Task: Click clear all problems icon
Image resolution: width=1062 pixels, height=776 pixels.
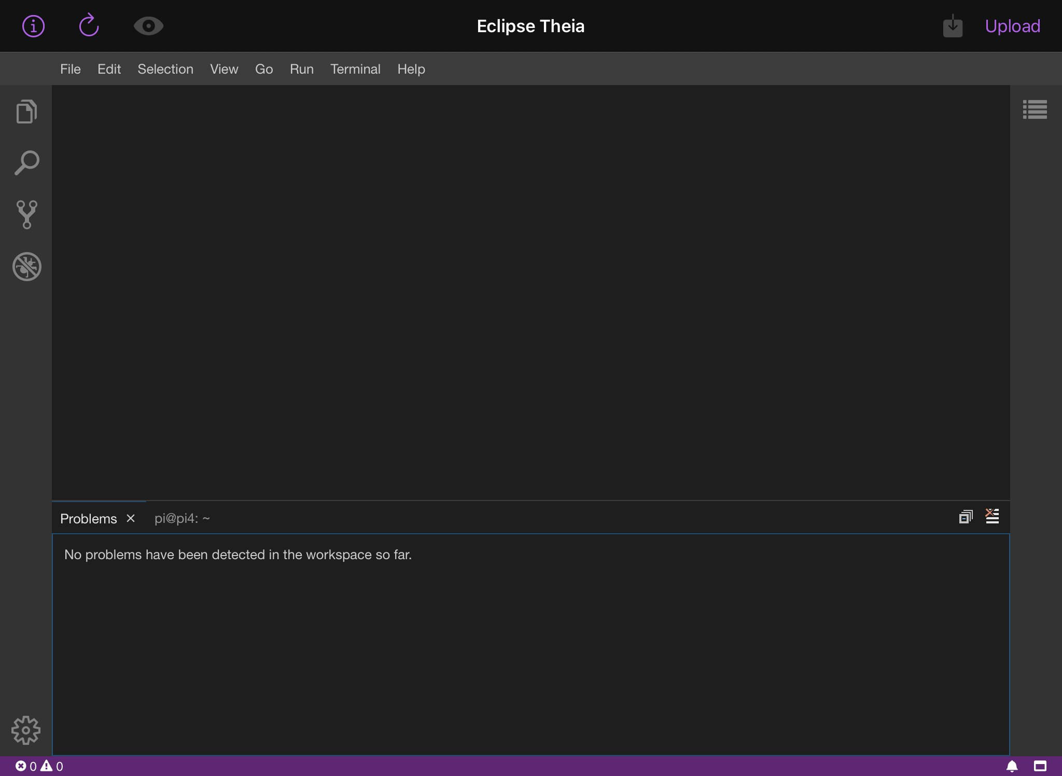Action: click(x=992, y=517)
